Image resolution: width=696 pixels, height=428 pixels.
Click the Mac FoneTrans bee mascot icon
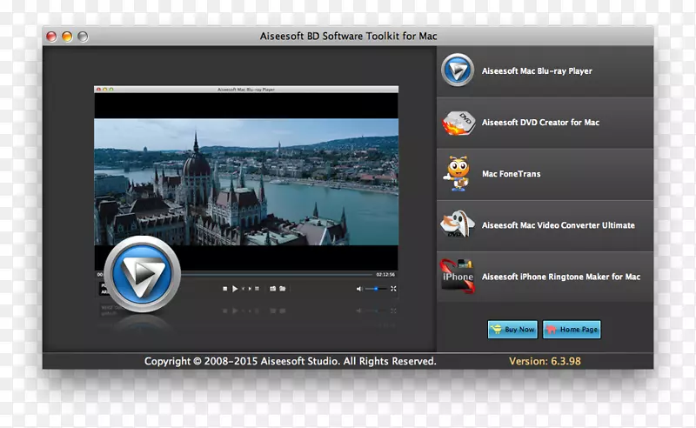click(457, 174)
